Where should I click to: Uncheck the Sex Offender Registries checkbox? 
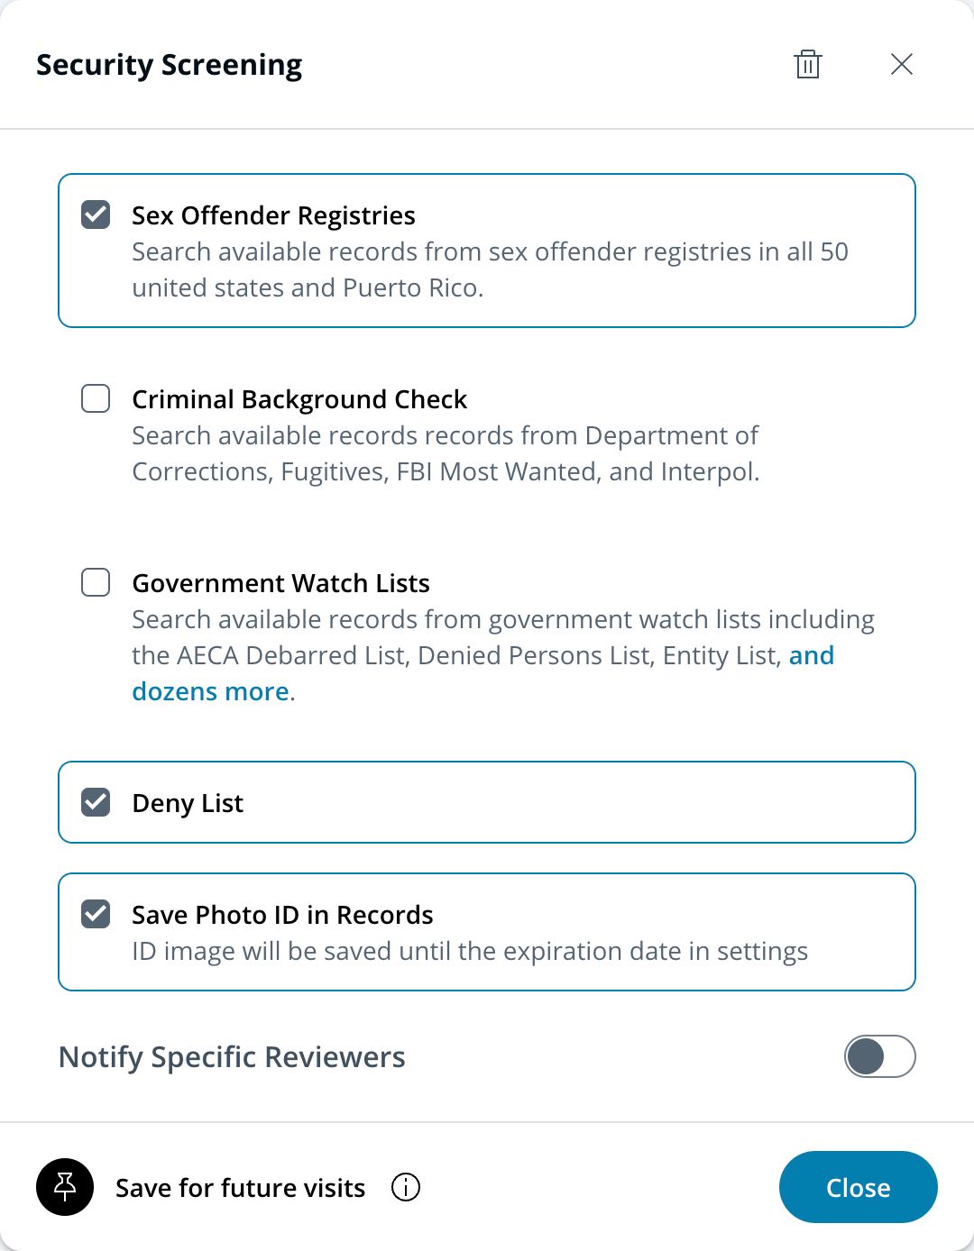click(96, 215)
